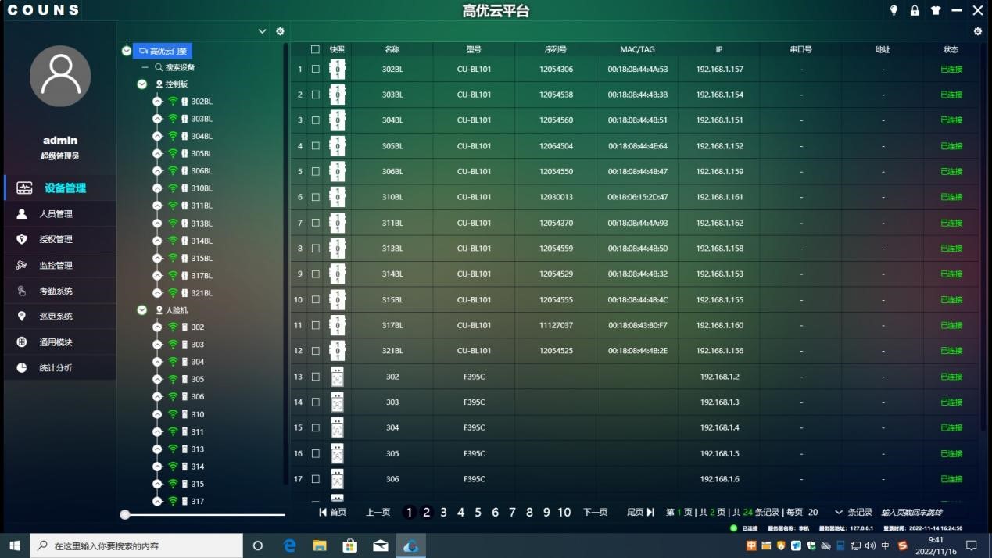The width and height of the screenshot is (992, 558).
Task: Open the per-page records dropdown
Action: coord(839,513)
